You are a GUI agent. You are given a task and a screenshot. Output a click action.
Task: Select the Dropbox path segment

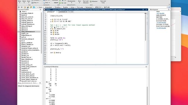[x=58, y=7]
